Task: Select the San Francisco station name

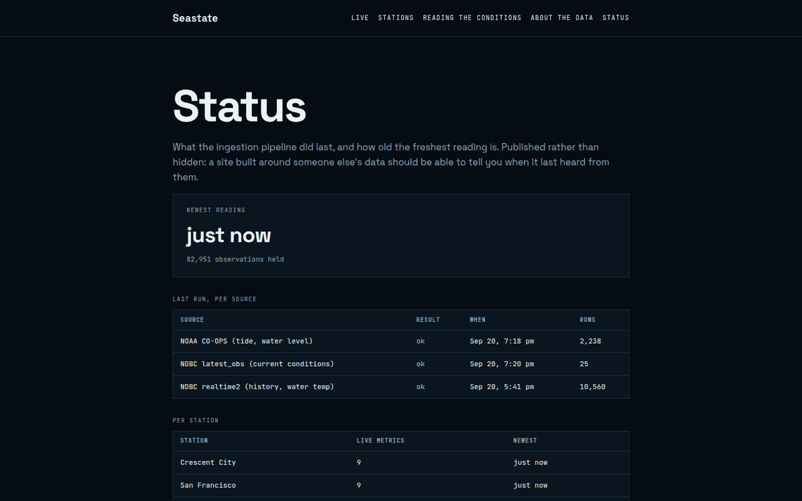Action: (208, 485)
